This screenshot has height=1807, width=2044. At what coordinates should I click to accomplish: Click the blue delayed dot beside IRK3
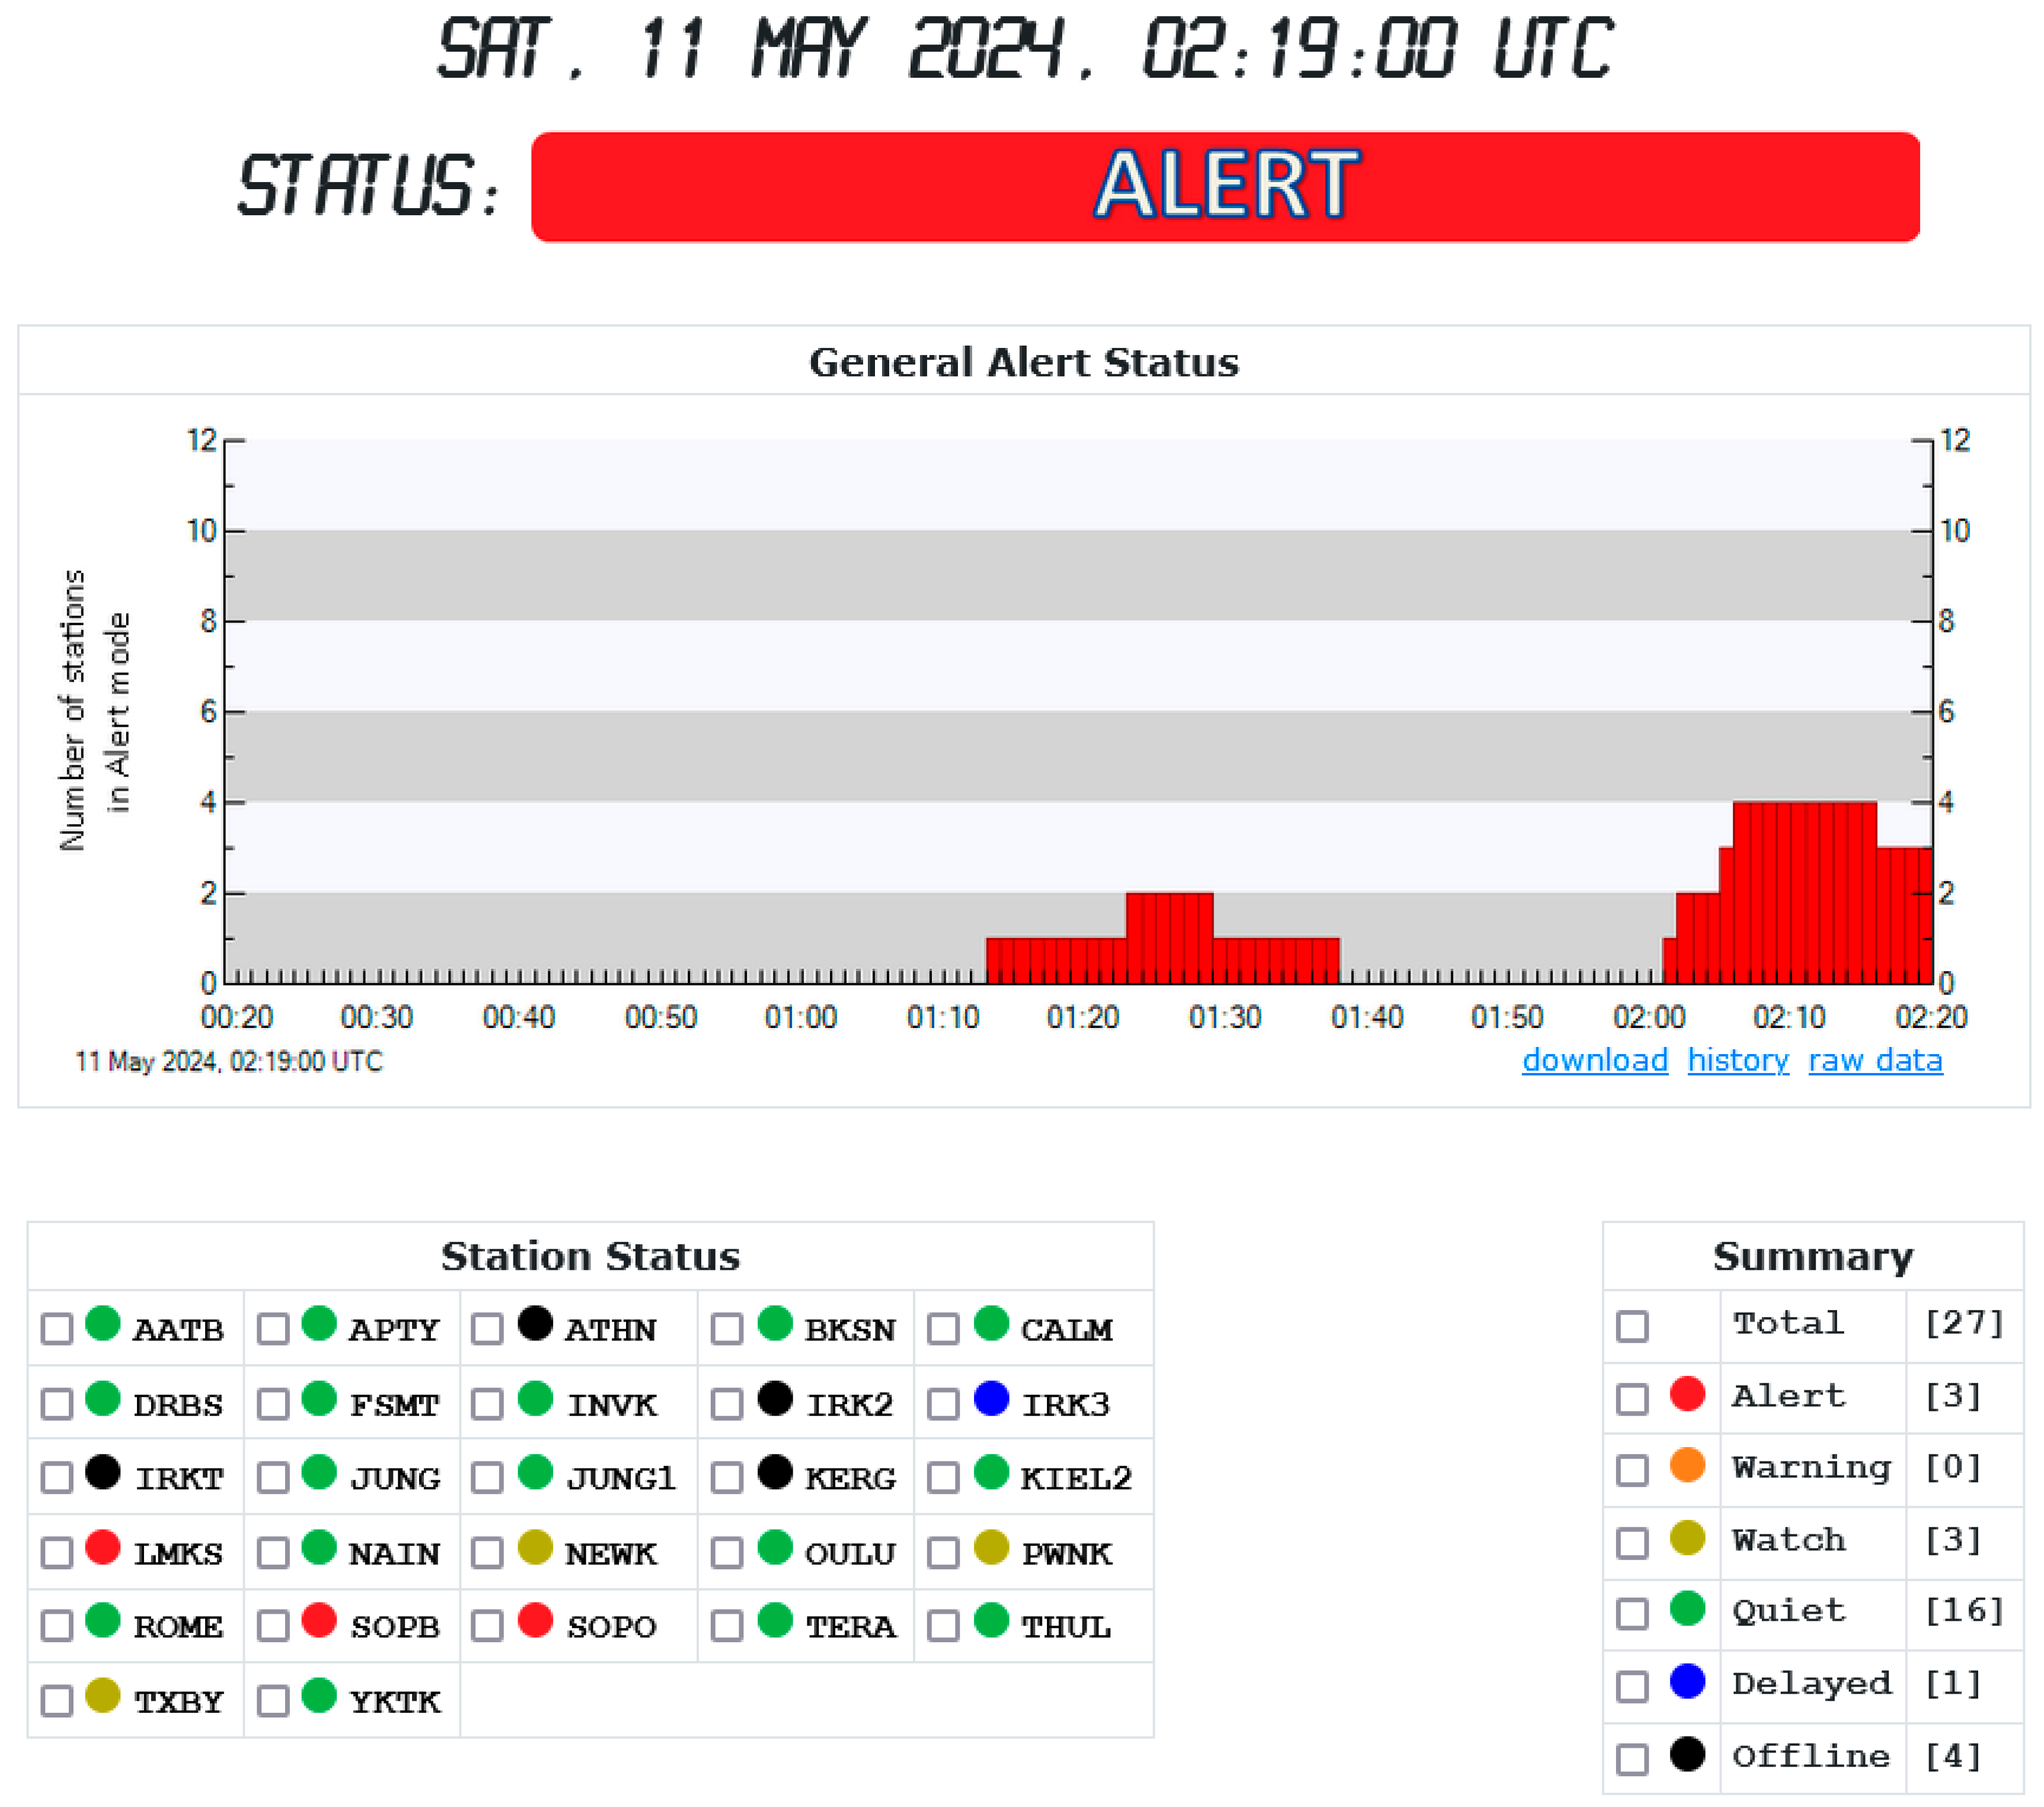click(x=991, y=1398)
